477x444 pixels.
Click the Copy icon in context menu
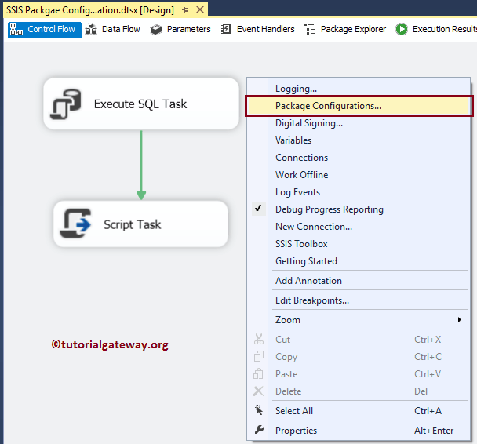(259, 356)
